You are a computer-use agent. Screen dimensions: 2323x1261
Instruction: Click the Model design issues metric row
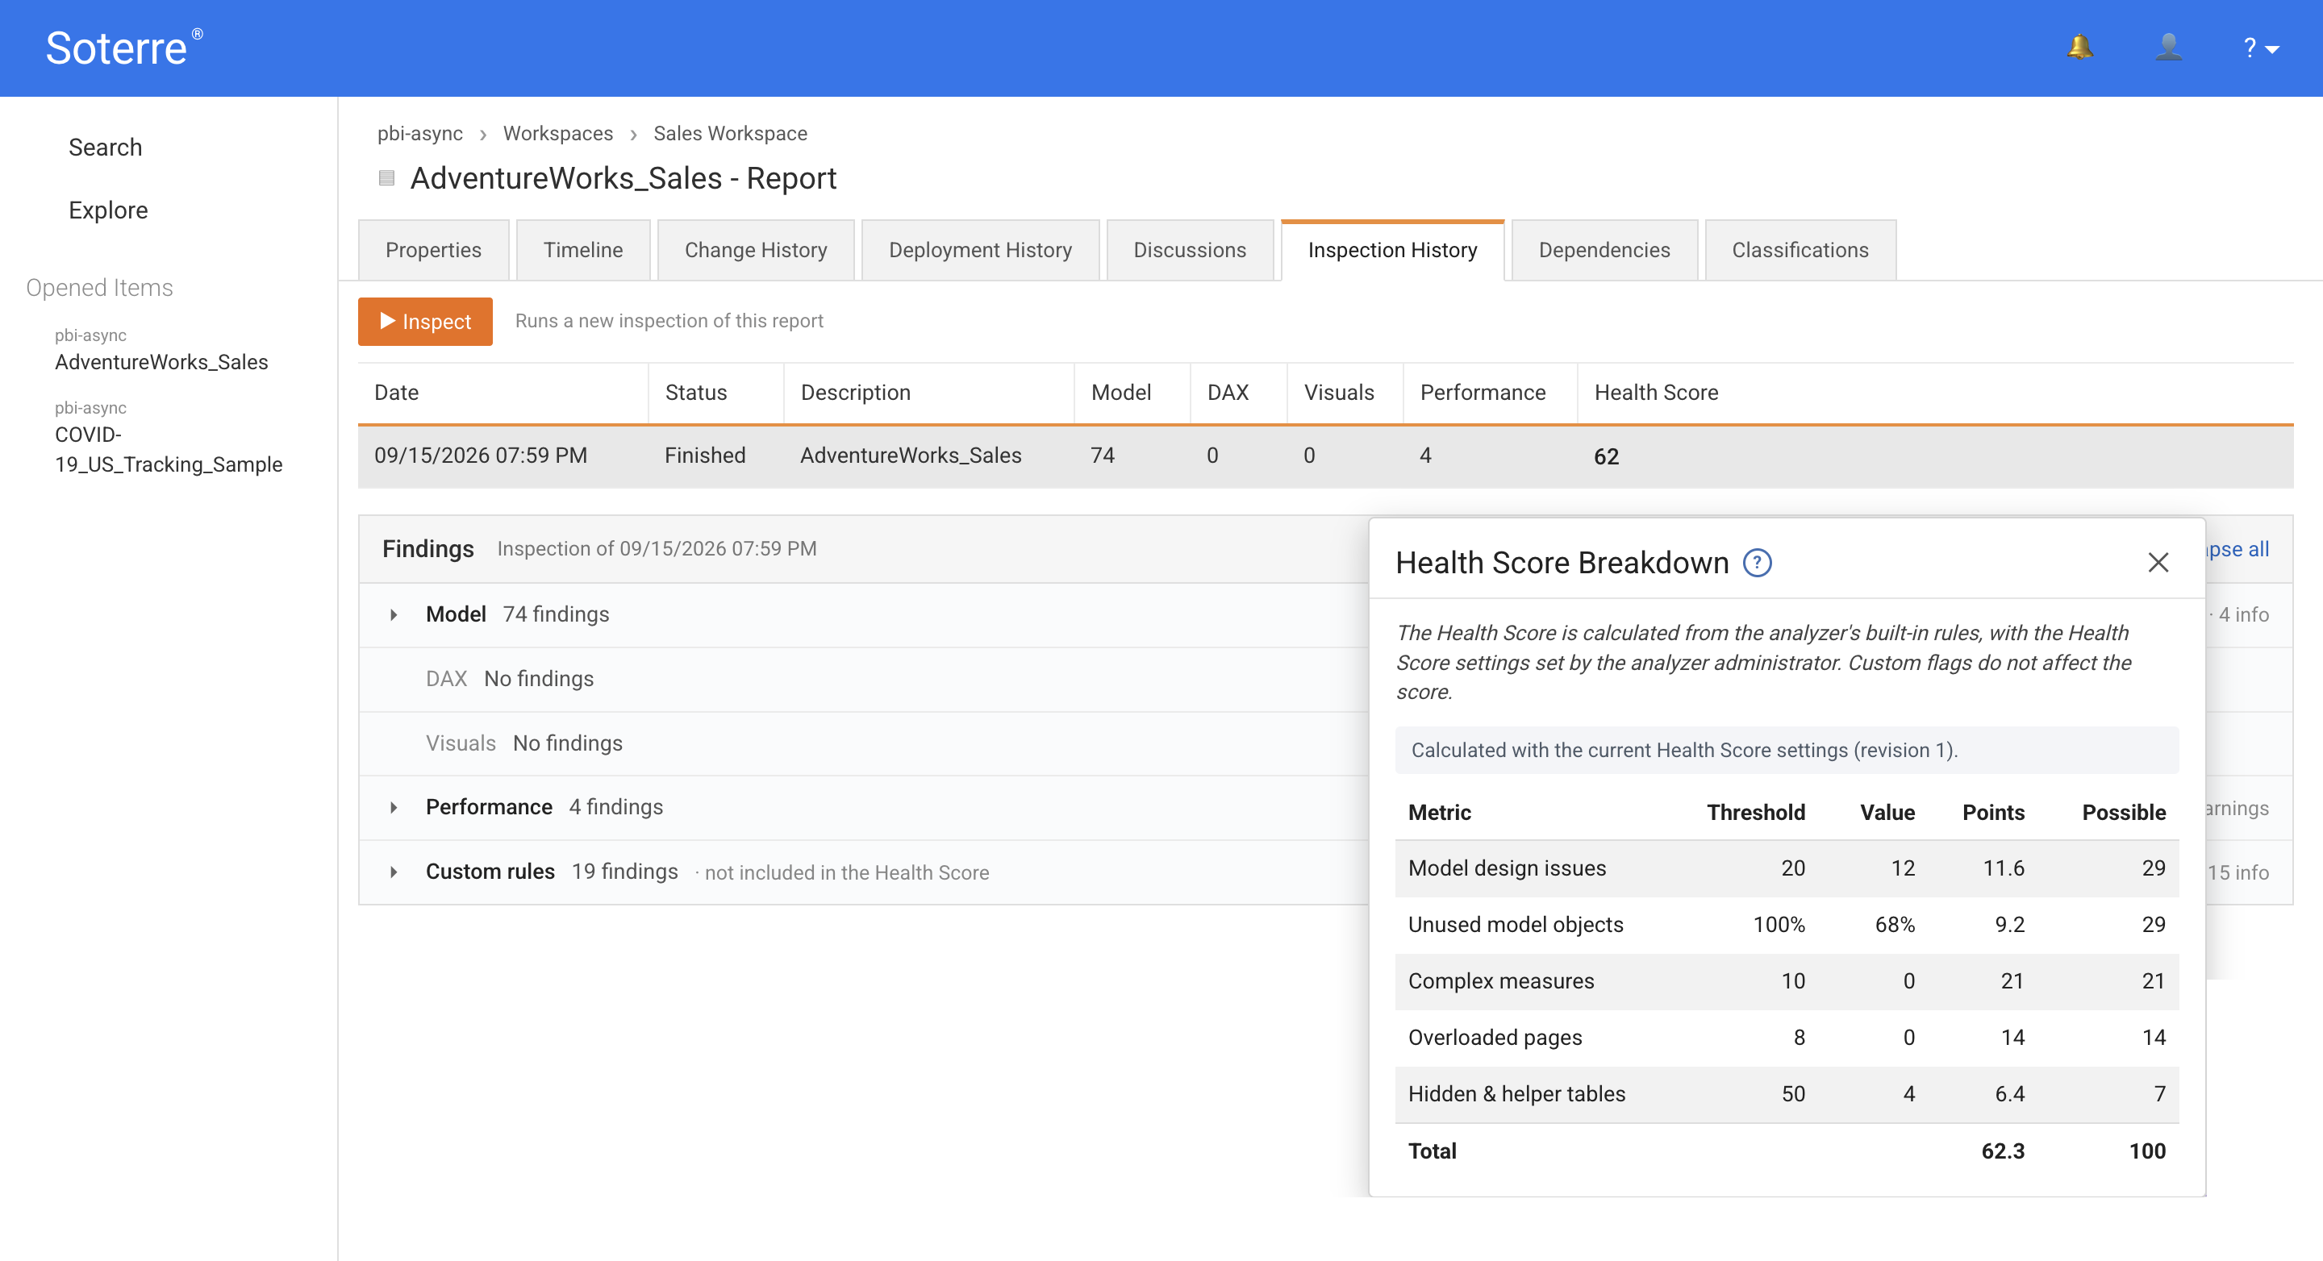[1786, 869]
